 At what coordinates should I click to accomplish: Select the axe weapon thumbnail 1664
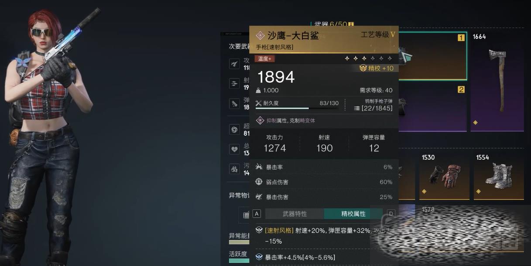[x=497, y=81]
